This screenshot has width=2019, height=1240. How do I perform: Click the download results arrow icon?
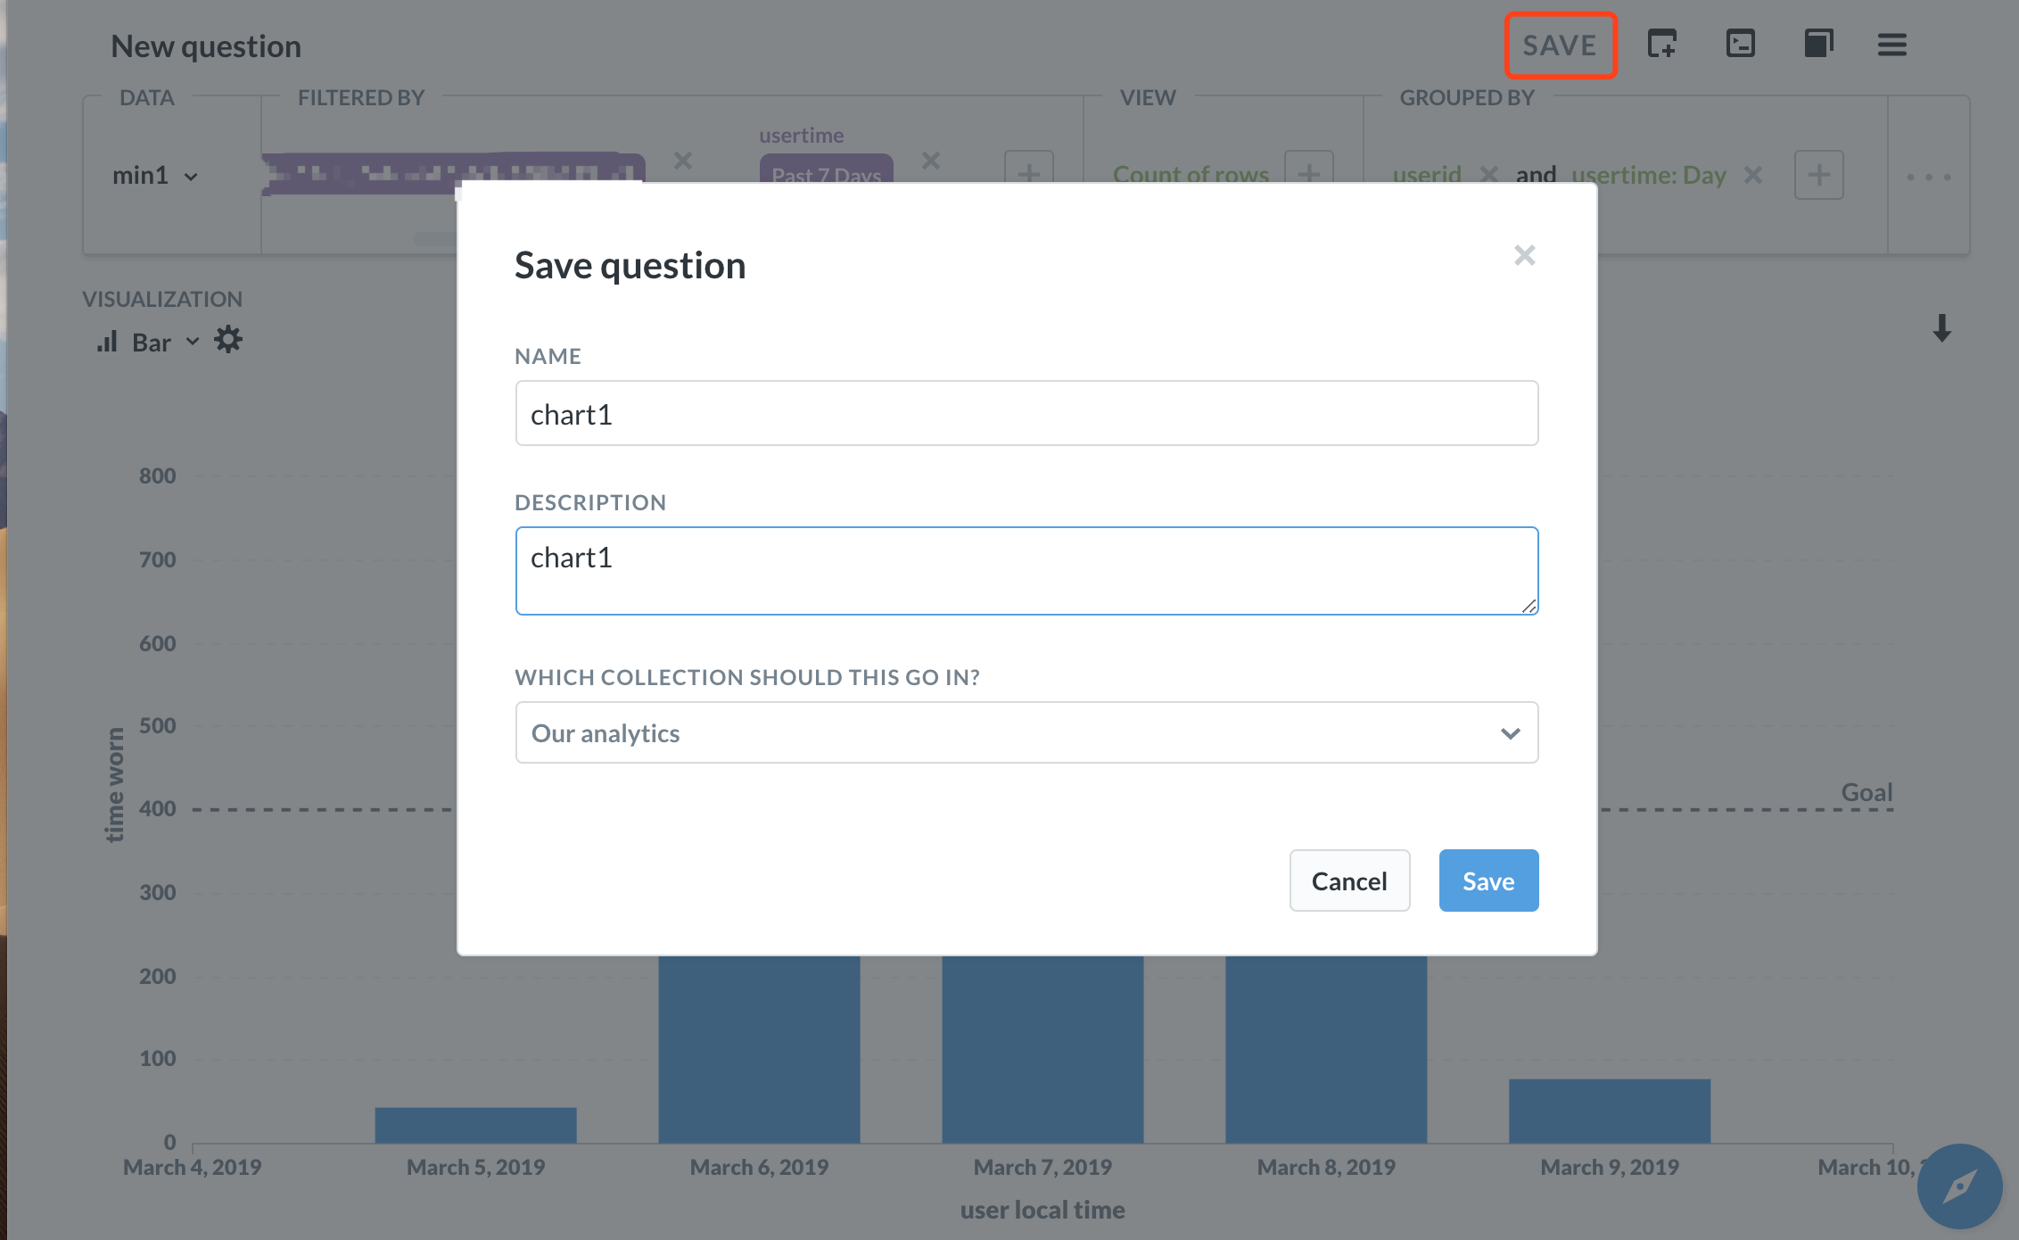tap(1942, 329)
